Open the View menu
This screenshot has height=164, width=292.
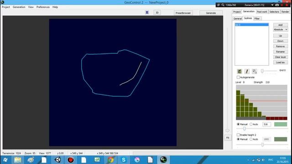coord(31,7)
